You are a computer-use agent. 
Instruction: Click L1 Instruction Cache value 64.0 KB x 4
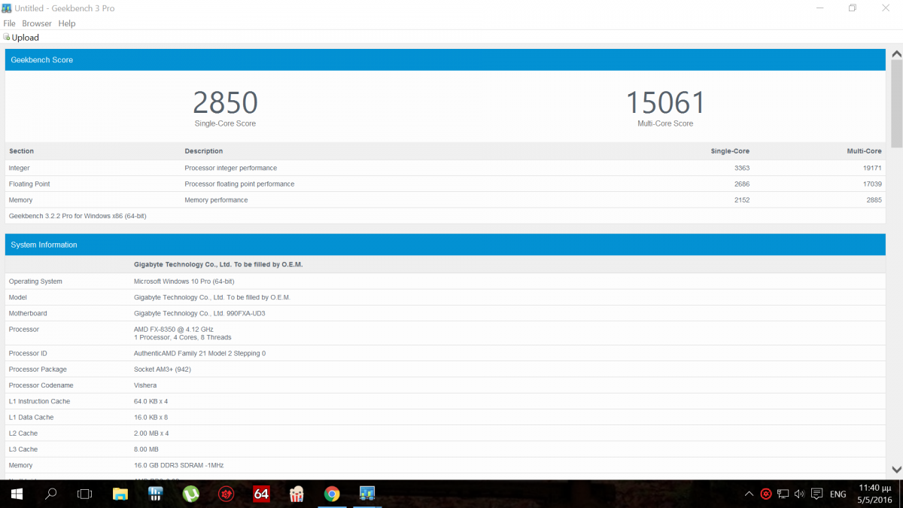(x=151, y=401)
